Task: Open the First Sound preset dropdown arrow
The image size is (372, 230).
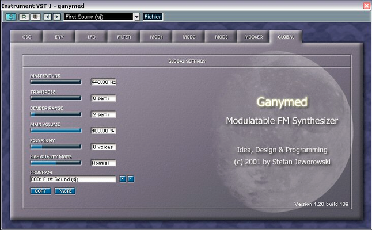Action: click(x=137, y=17)
